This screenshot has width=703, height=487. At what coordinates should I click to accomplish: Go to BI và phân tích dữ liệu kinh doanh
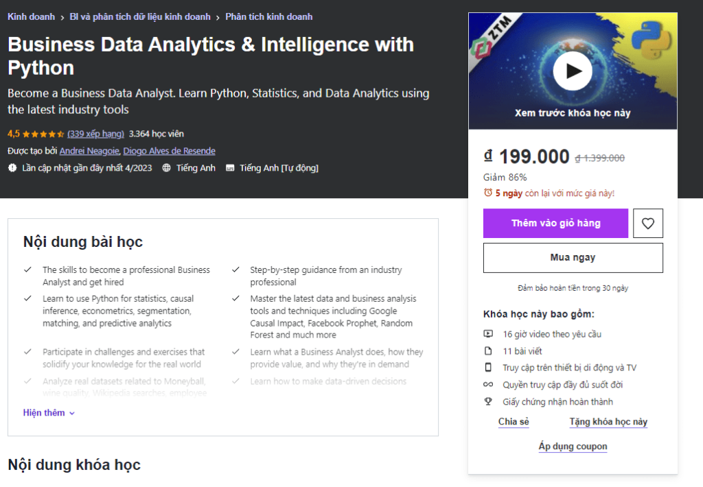(139, 16)
